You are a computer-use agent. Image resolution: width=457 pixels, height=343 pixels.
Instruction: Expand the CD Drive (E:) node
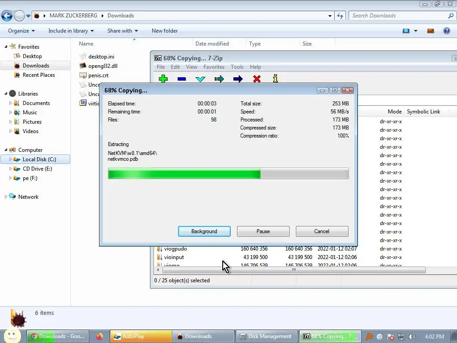point(10,168)
